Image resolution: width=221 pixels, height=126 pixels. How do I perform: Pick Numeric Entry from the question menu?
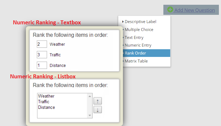(138, 45)
